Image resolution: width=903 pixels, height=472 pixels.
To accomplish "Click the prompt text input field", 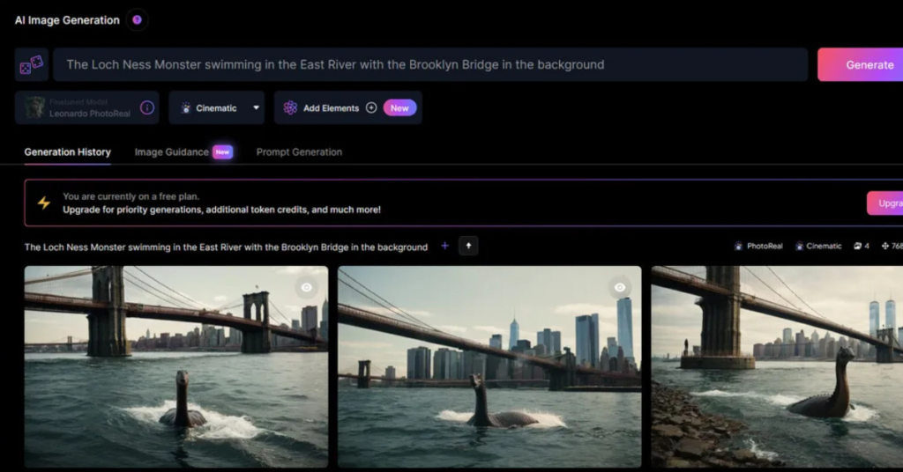I will (430, 64).
